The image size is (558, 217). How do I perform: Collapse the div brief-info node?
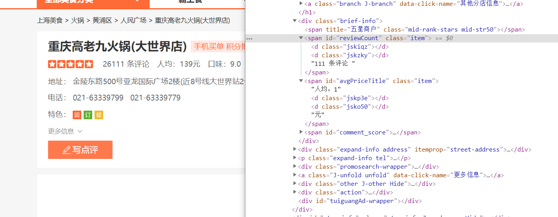295,21
